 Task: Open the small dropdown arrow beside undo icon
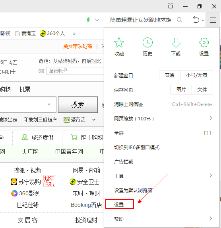[x=203, y=20]
